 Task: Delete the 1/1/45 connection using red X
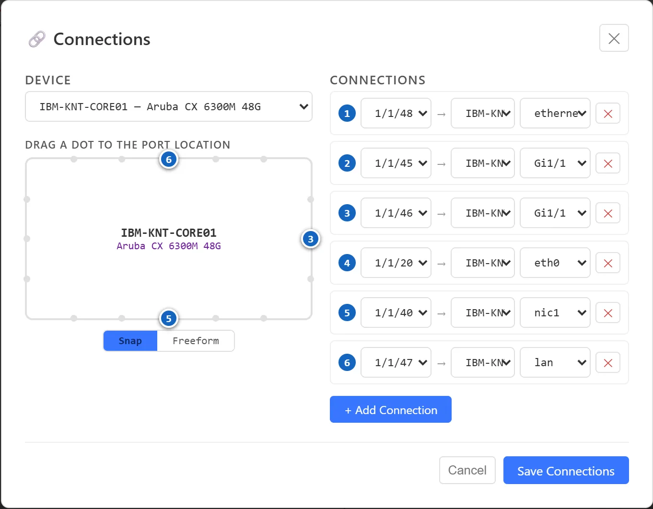coord(607,163)
